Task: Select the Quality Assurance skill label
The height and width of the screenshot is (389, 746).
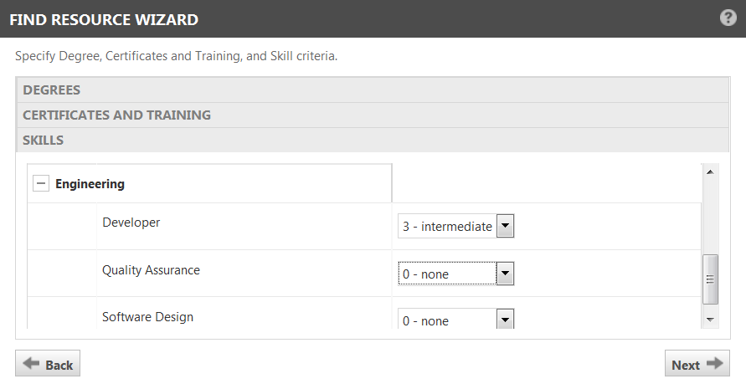Action: (x=152, y=270)
